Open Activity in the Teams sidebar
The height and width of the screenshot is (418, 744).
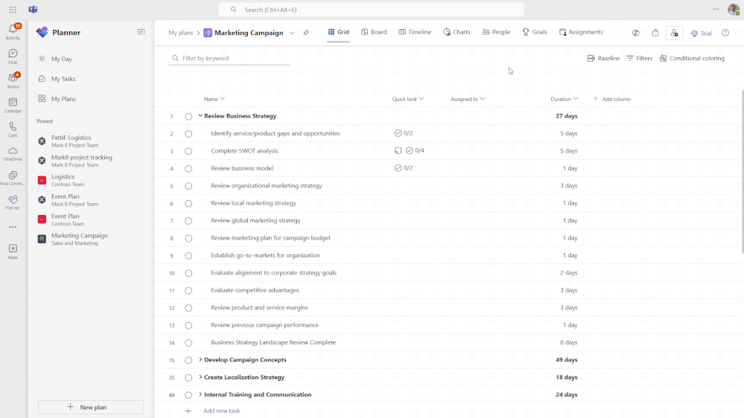click(13, 30)
